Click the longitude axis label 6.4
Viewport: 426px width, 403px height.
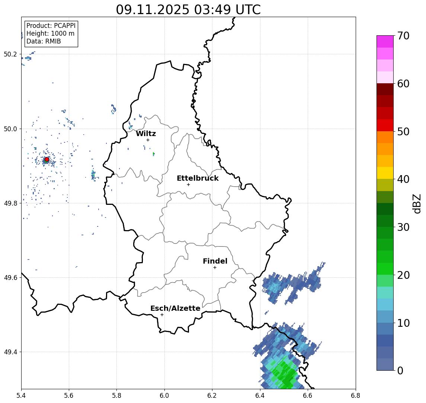(260, 396)
